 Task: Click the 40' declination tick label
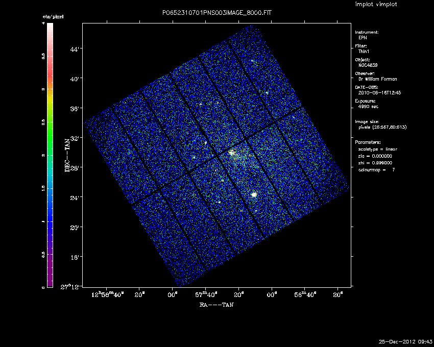click(75, 79)
